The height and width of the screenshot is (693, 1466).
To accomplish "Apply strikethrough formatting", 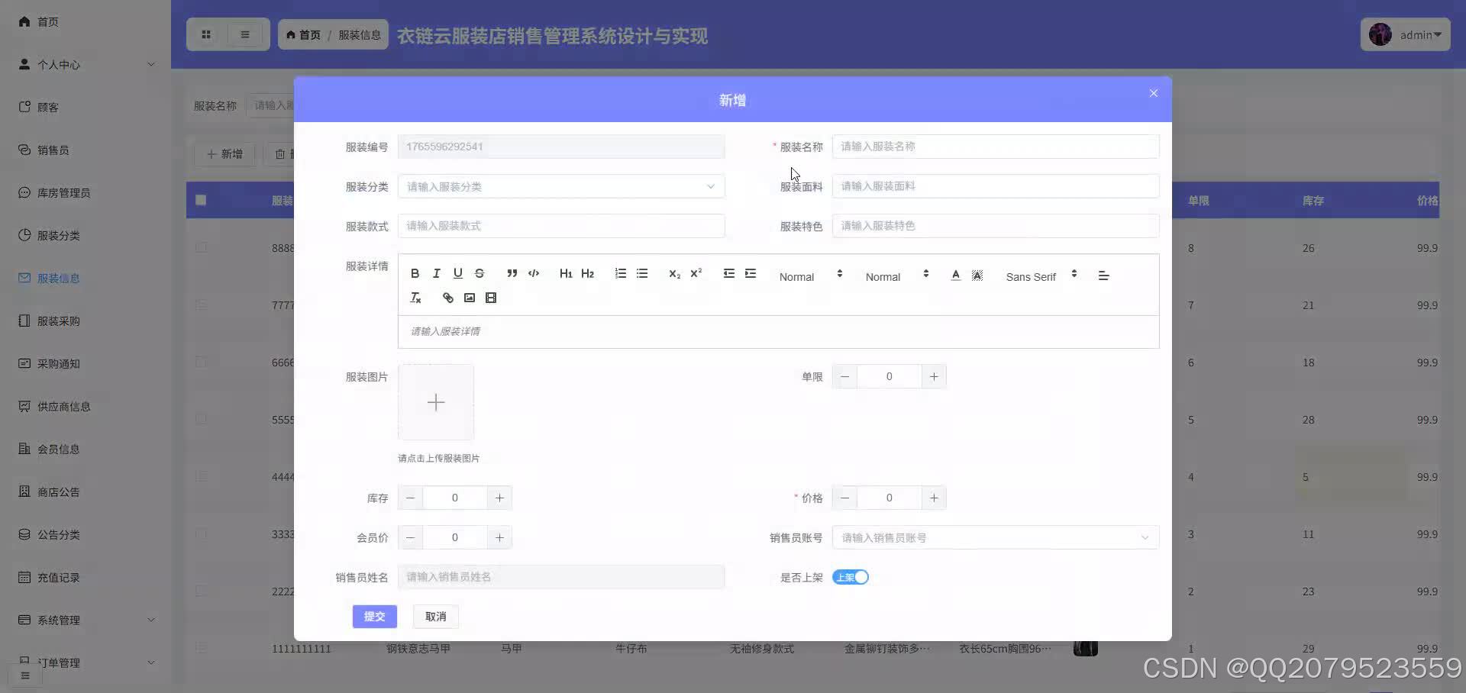I will 479,273.
